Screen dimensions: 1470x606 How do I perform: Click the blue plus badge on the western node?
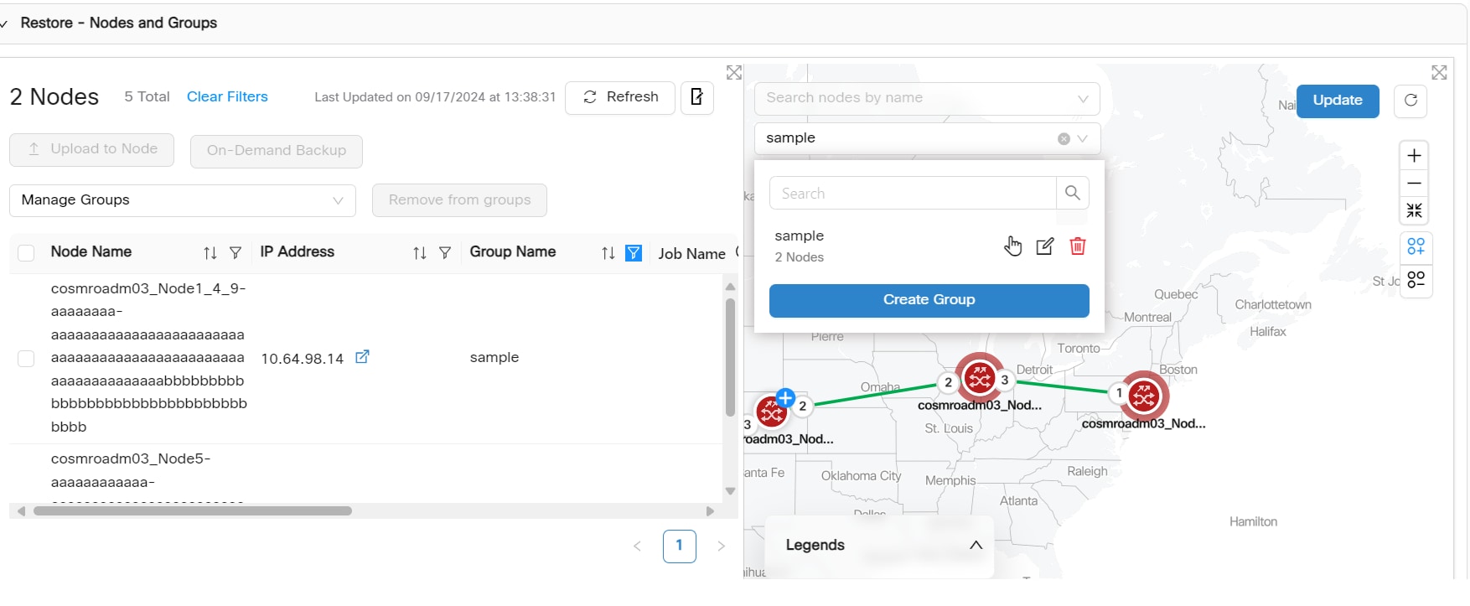click(x=785, y=397)
